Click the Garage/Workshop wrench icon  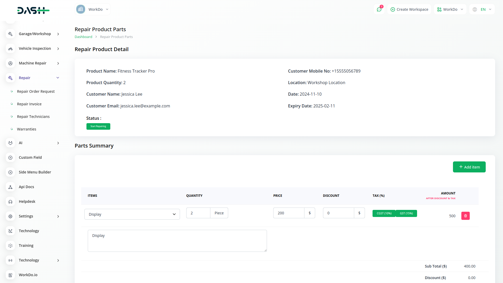click(10, 34)
